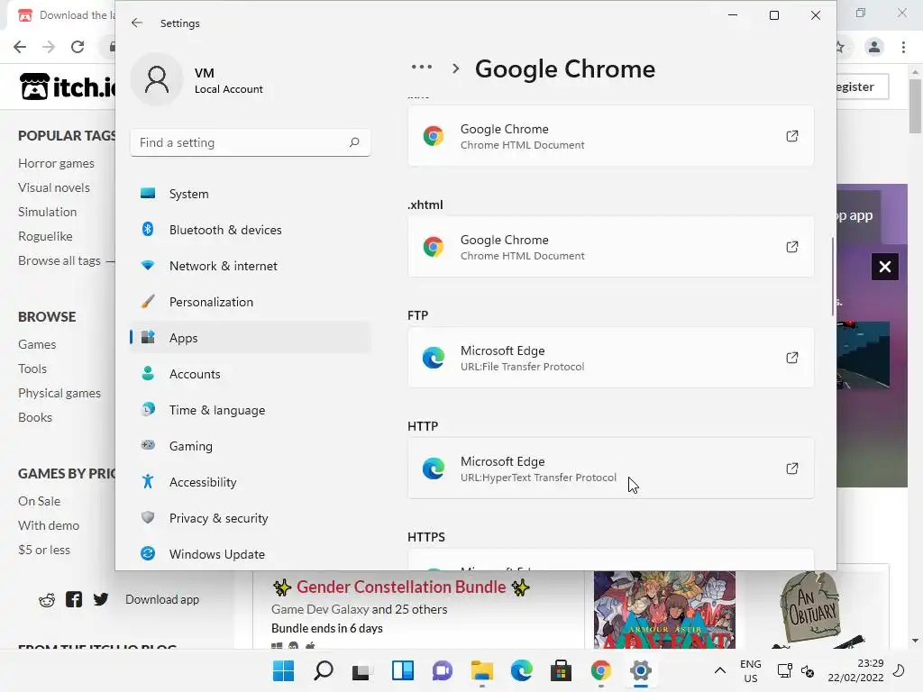Open Roguelike tag on itch.io

(45, 236)
